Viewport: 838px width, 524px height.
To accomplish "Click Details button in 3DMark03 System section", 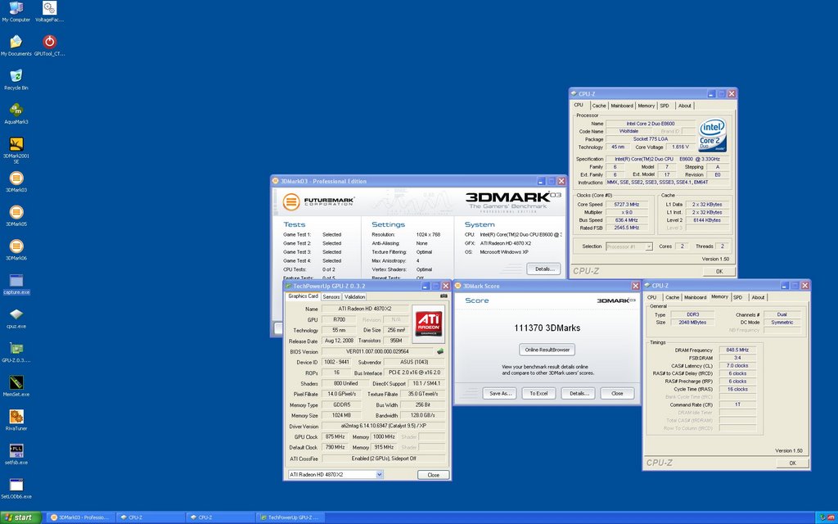I will pyautogui.click(x=543, y=269).
